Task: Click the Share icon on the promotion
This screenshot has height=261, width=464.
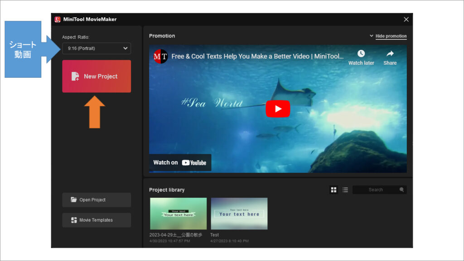Action: pyautogui.click(x=390, y=53)
